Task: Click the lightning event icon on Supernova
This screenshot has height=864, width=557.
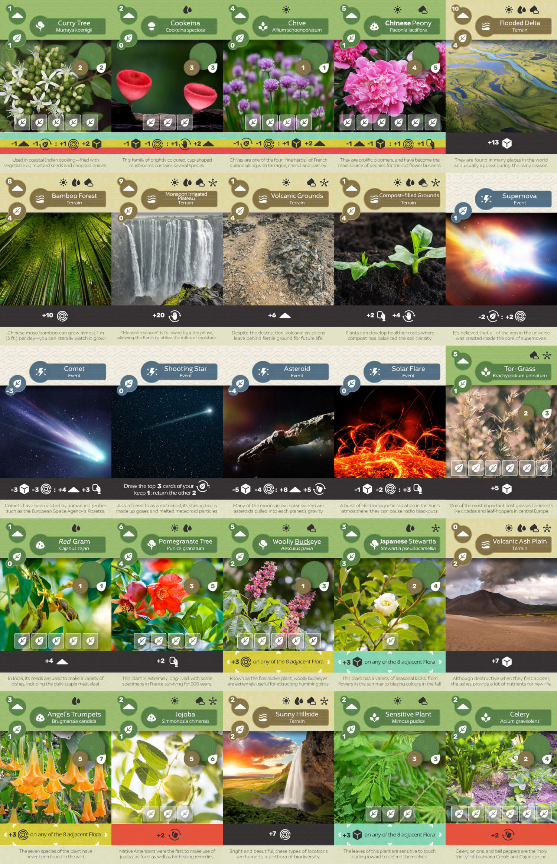Action: click(486, 199)
